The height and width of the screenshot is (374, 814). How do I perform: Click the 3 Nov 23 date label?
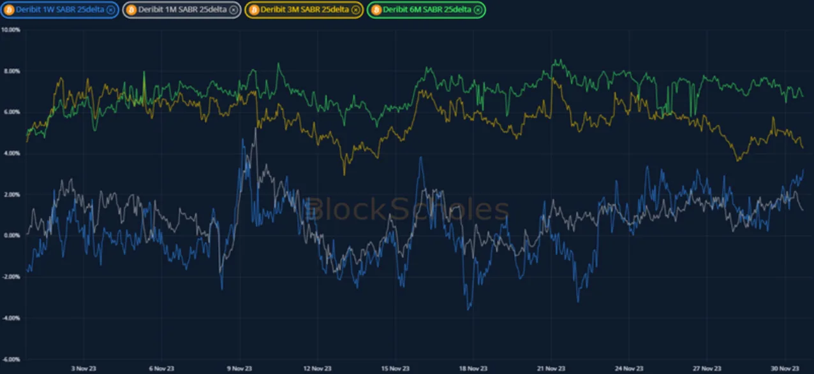point(82,368)
